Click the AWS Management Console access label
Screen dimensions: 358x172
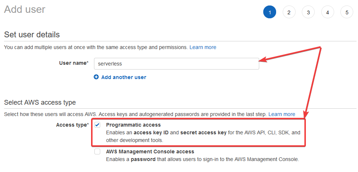150,152
